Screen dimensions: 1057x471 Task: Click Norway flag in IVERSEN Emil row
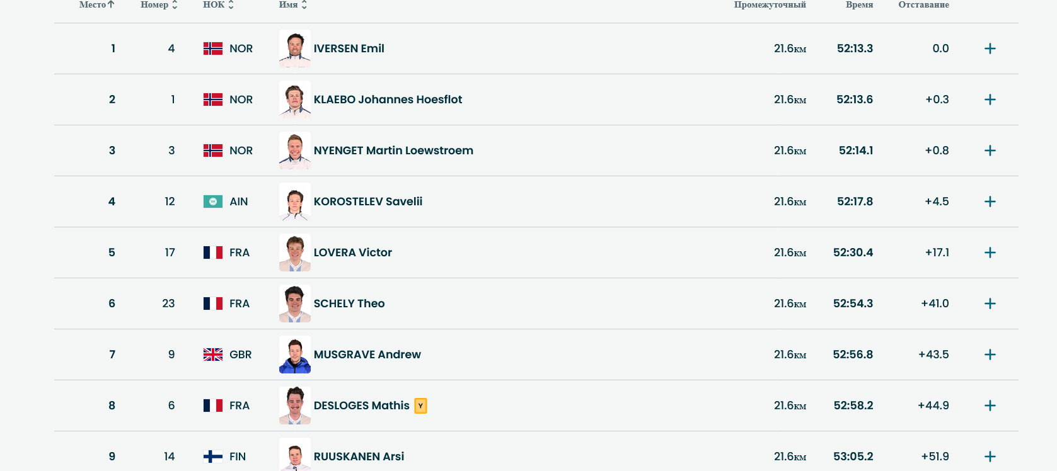213,48
